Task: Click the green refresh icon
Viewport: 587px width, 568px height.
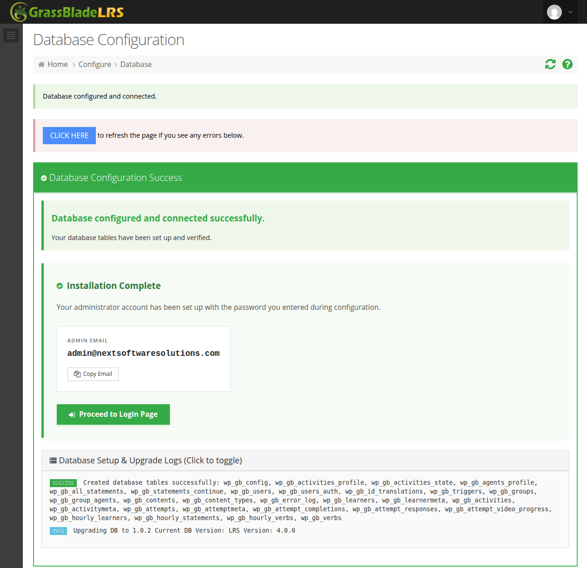Action: 550,64
